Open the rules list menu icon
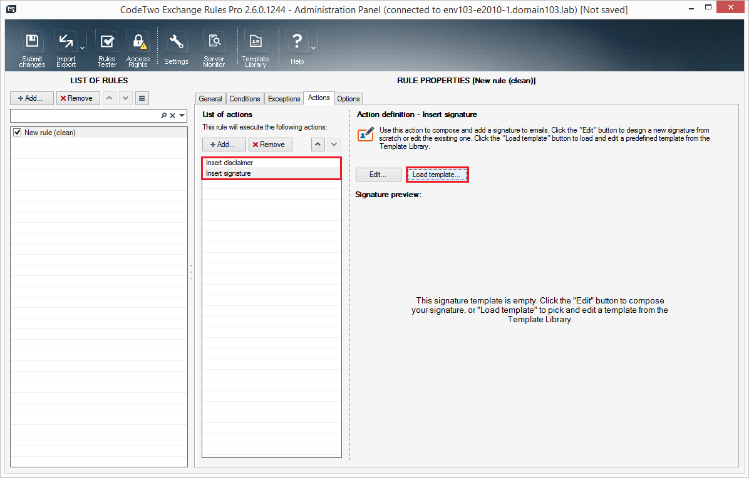This screenshot has width=749, height=478. 142,98
